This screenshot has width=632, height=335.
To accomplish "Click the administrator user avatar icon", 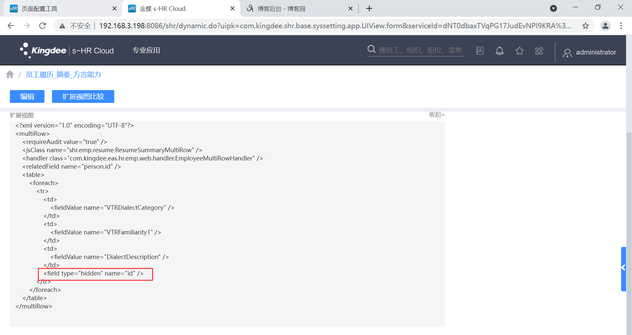I will click(x=567, y=53).
